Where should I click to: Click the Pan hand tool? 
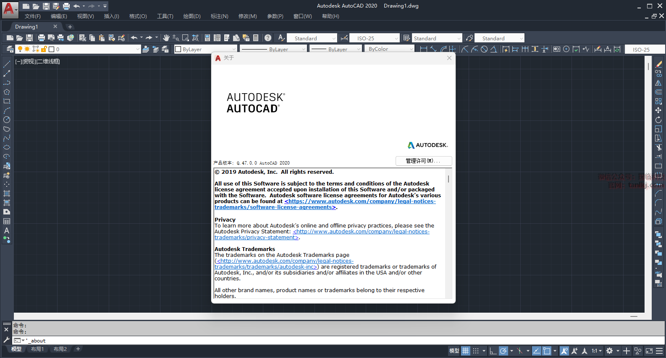[x=166, y=38]
